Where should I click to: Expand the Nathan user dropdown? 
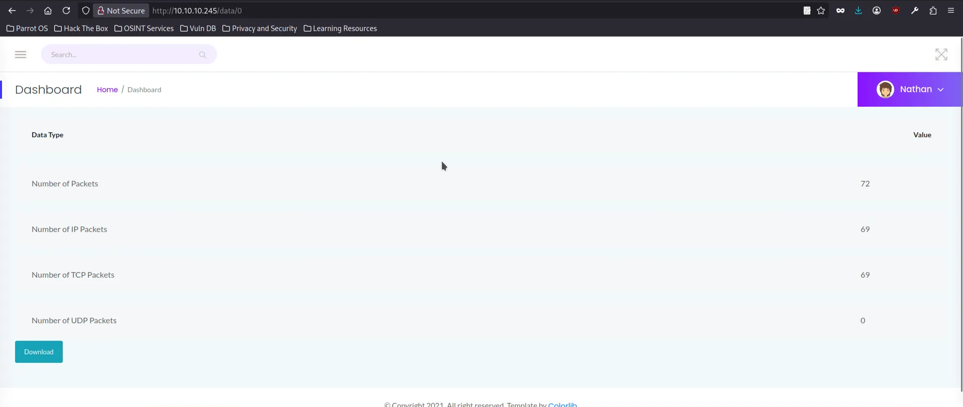[910, 90]
